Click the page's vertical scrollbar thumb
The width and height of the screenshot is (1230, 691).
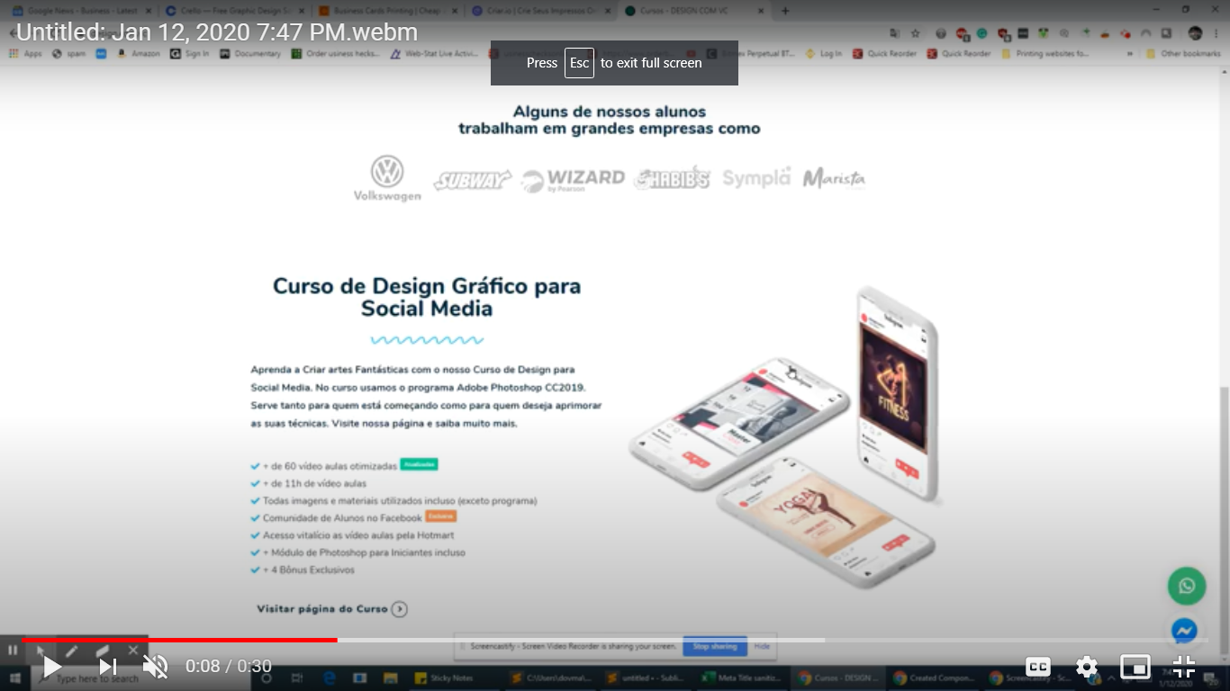click(x=1225, y=513)
